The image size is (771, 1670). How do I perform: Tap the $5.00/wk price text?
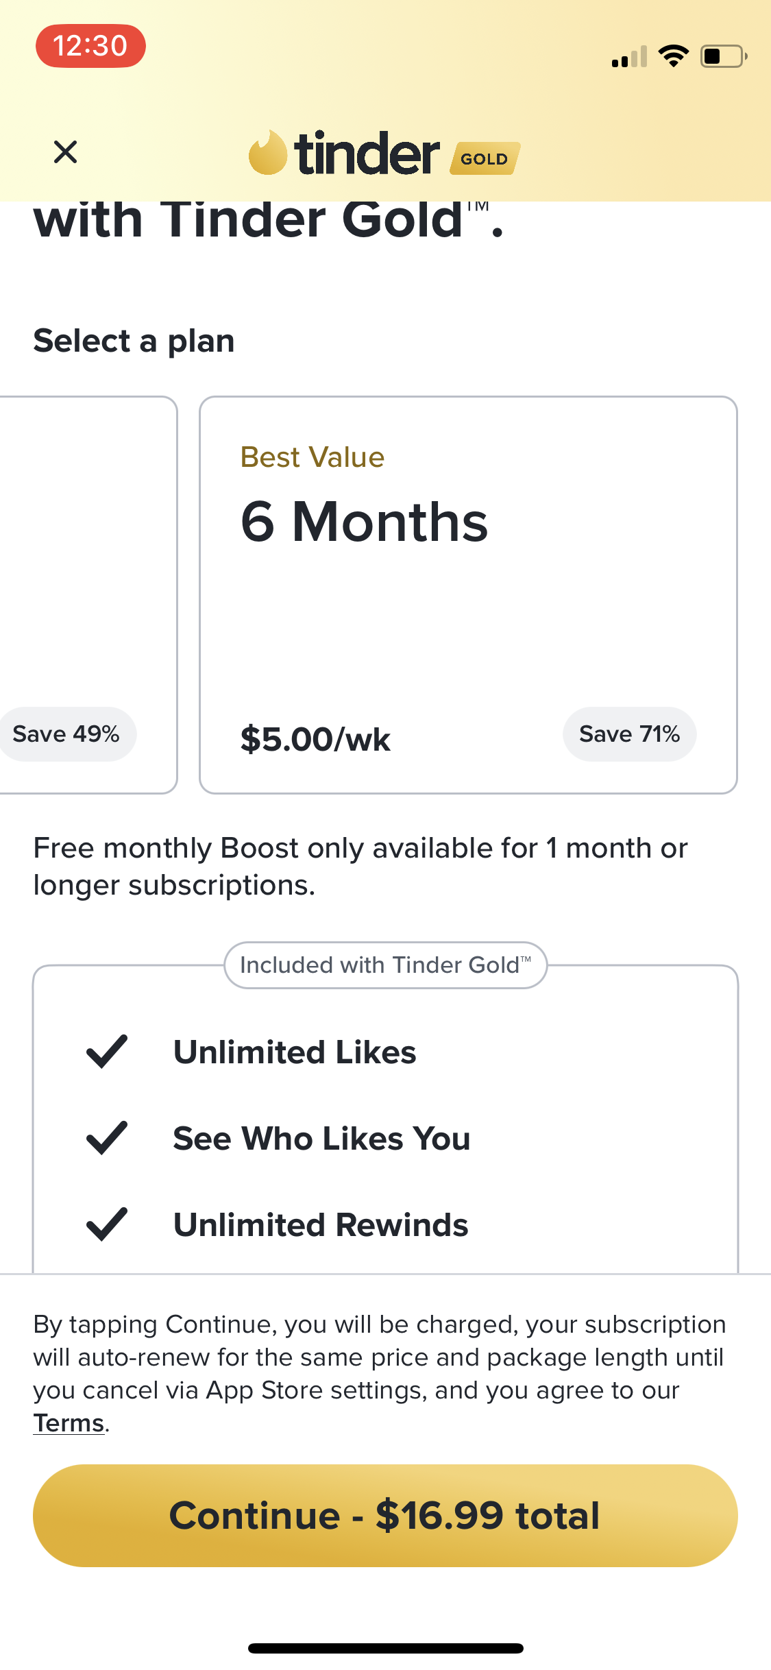tap(315, 739)
